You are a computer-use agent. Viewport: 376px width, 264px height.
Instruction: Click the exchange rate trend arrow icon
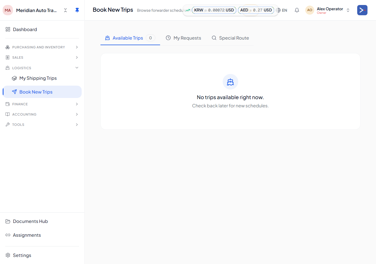tap(188, 10)
